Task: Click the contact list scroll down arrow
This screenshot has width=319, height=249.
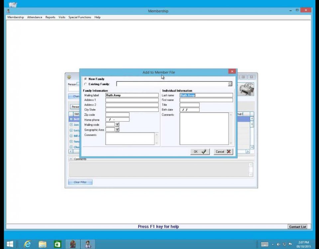Action: 252,147
